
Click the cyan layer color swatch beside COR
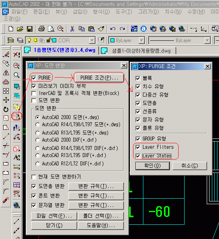(54, 40)
